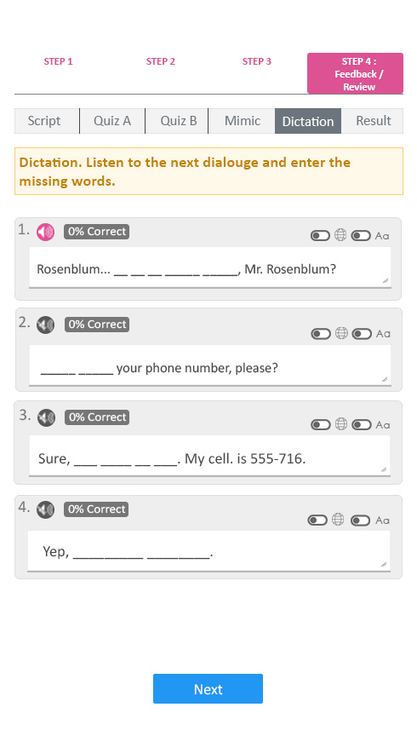The width and height of the screenshot is (417, 736).
Task: Open the Quiz B tab
Action: [x=177, y=121]
